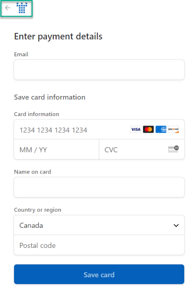Focus the Name on card field

(x=99, y=187)
